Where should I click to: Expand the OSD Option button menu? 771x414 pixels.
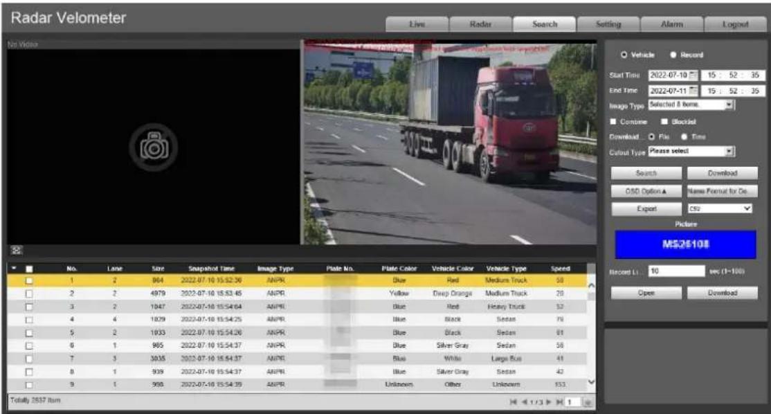tap(646, 191)
